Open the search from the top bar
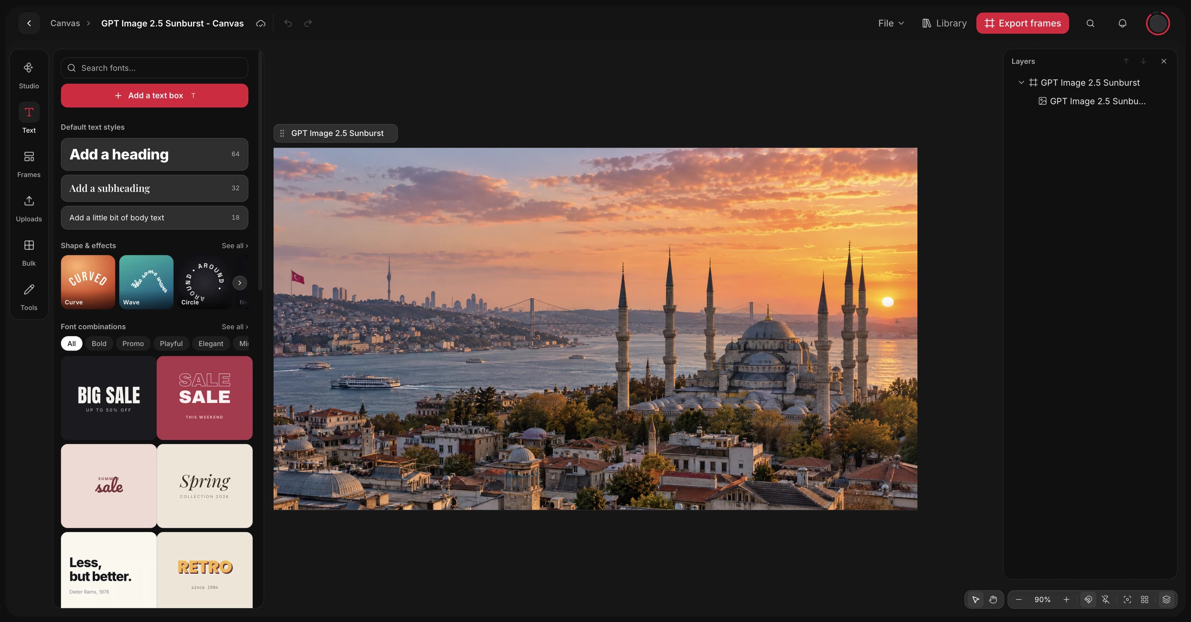This screenshot has height=622, width=1191. click(1090, 23)
